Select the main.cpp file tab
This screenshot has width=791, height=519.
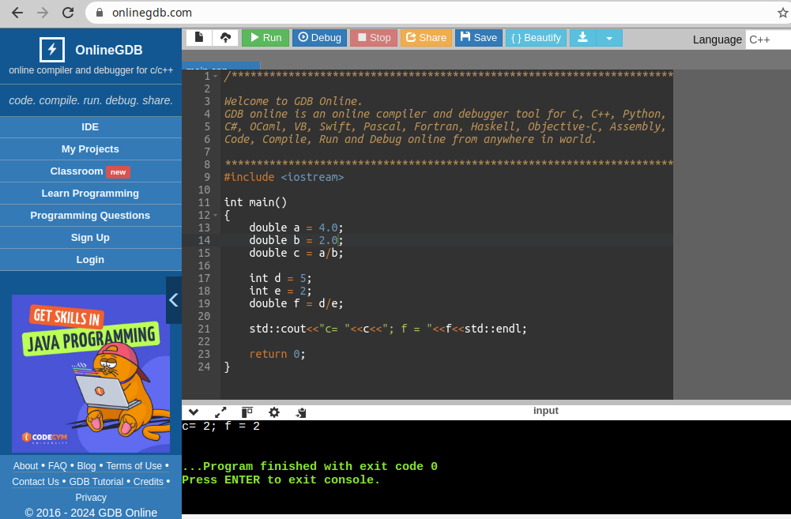221,66
